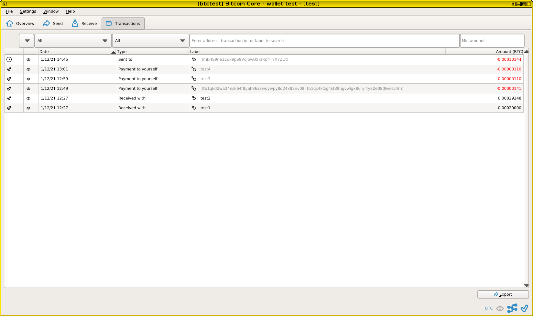Sort transactions by Date column
Image resolution: width=533 pixels, height=316 pixels.
pos(77,52)
